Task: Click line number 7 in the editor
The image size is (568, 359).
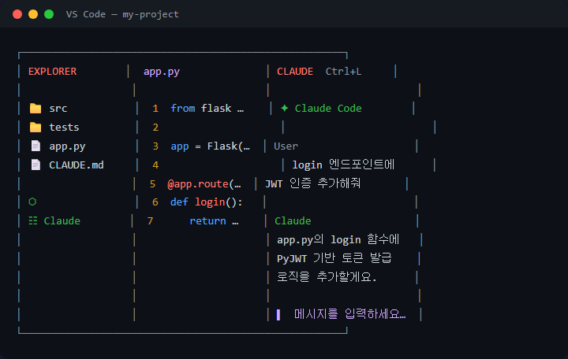Action: pyautogui.click(x=150, y=220)
